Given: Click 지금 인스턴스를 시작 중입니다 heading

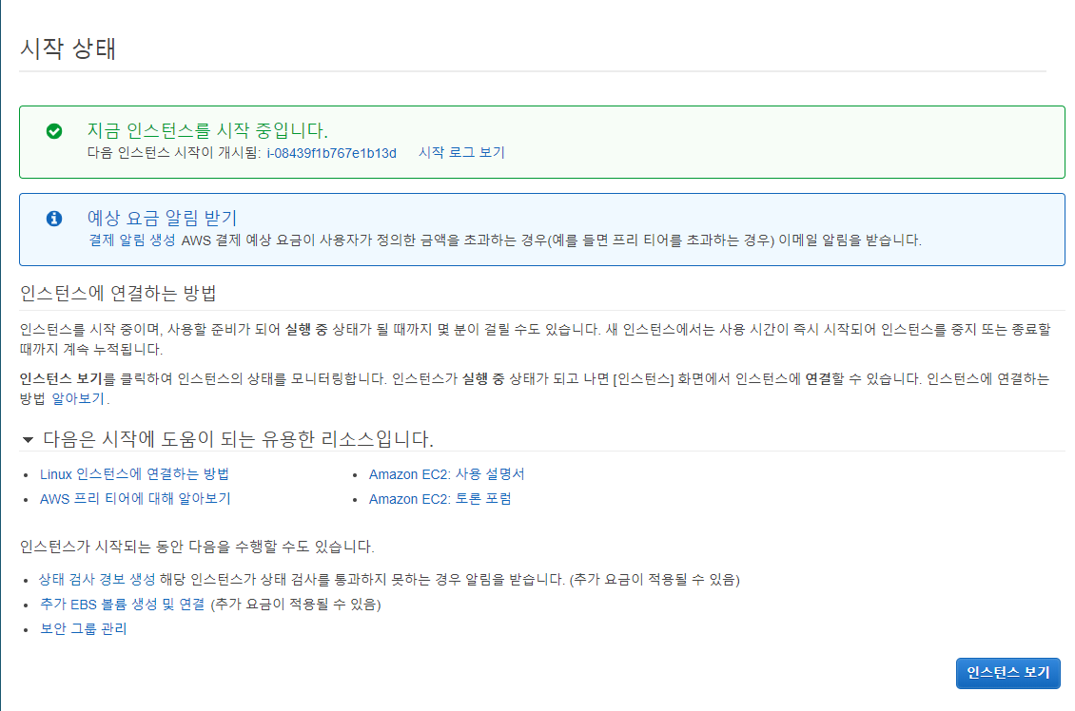Looking at the screenshot, I should pyautogui.click(x=207, y=130).
